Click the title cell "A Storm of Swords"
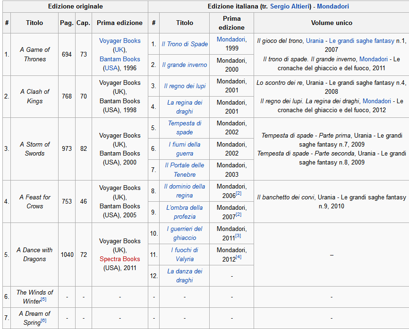Image resolution: width=409 pixels, height=329 pixels. (x=34, y=149)
